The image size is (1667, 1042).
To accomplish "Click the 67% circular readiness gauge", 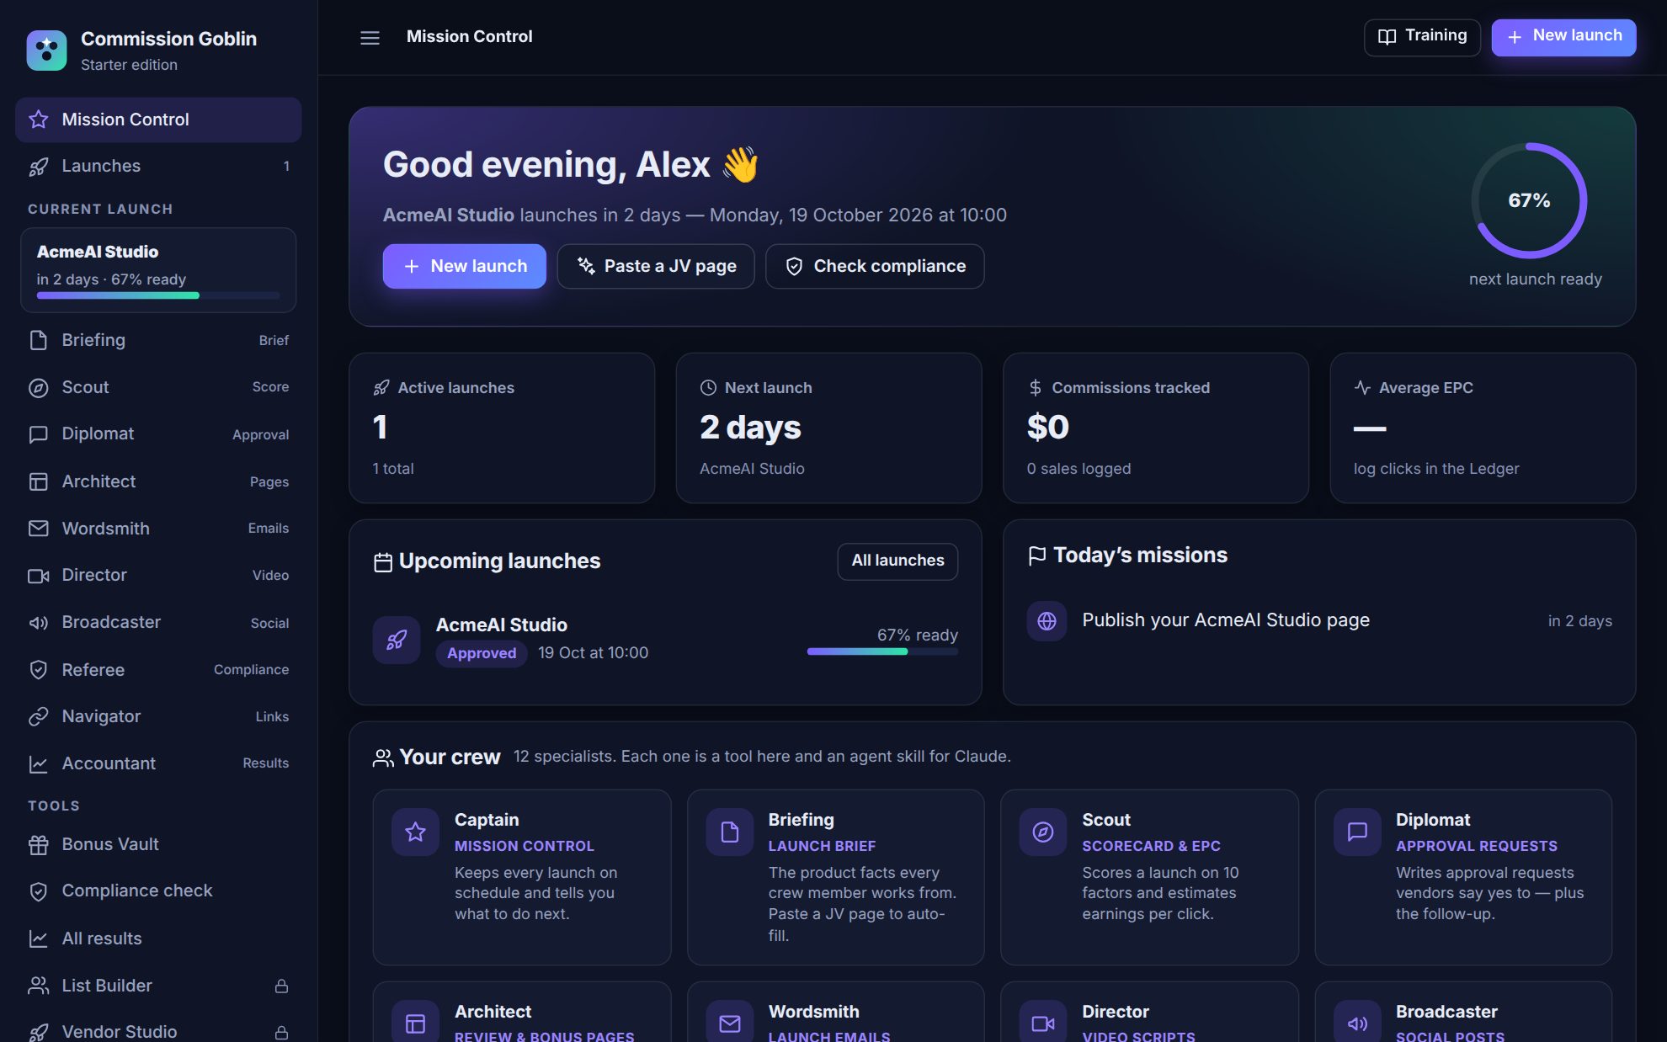I will pyautogui.click(x=1529, y=200).
